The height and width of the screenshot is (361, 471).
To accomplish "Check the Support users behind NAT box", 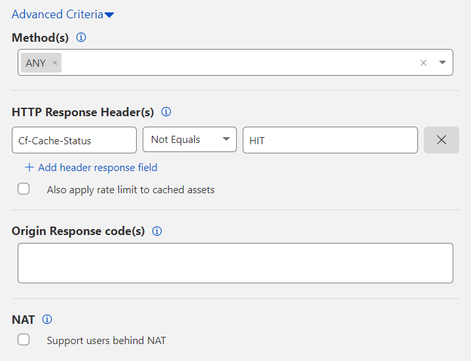I will [x=24, y=339].
